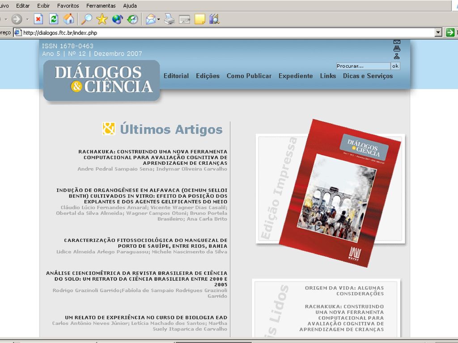Refresh the page with green arrows icon
Screen dimensions: 458x343
tap(54, 19)
